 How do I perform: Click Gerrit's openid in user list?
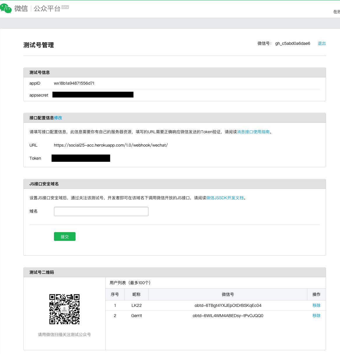click(x=228, y=316)
